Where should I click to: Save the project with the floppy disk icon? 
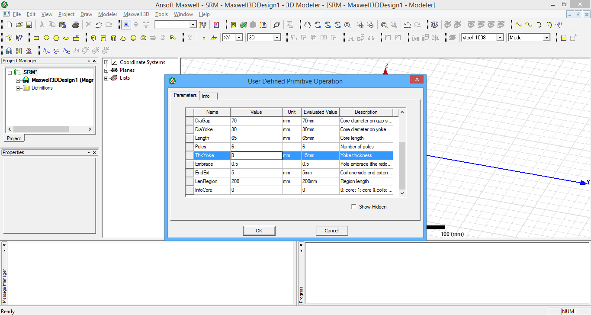(29, 25)
